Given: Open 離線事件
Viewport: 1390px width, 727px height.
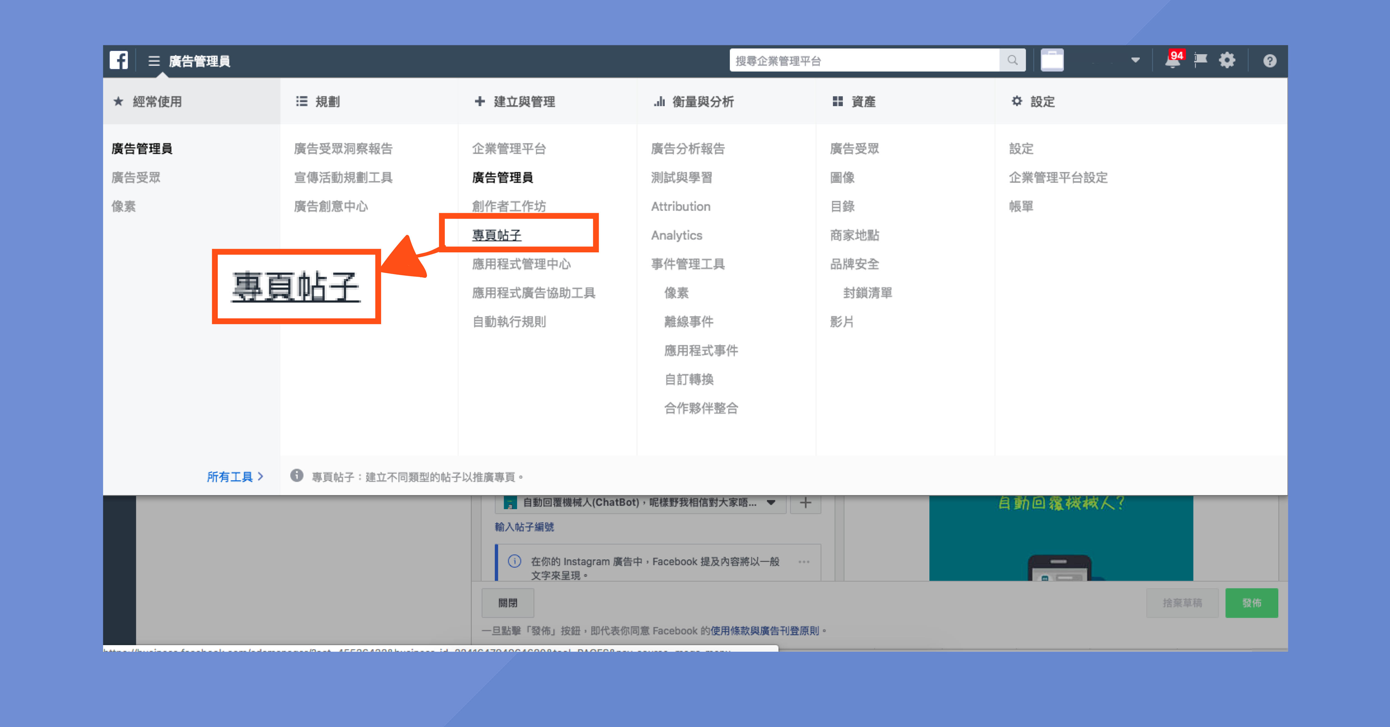Looking at the screenshot, I should click(689, 322).
